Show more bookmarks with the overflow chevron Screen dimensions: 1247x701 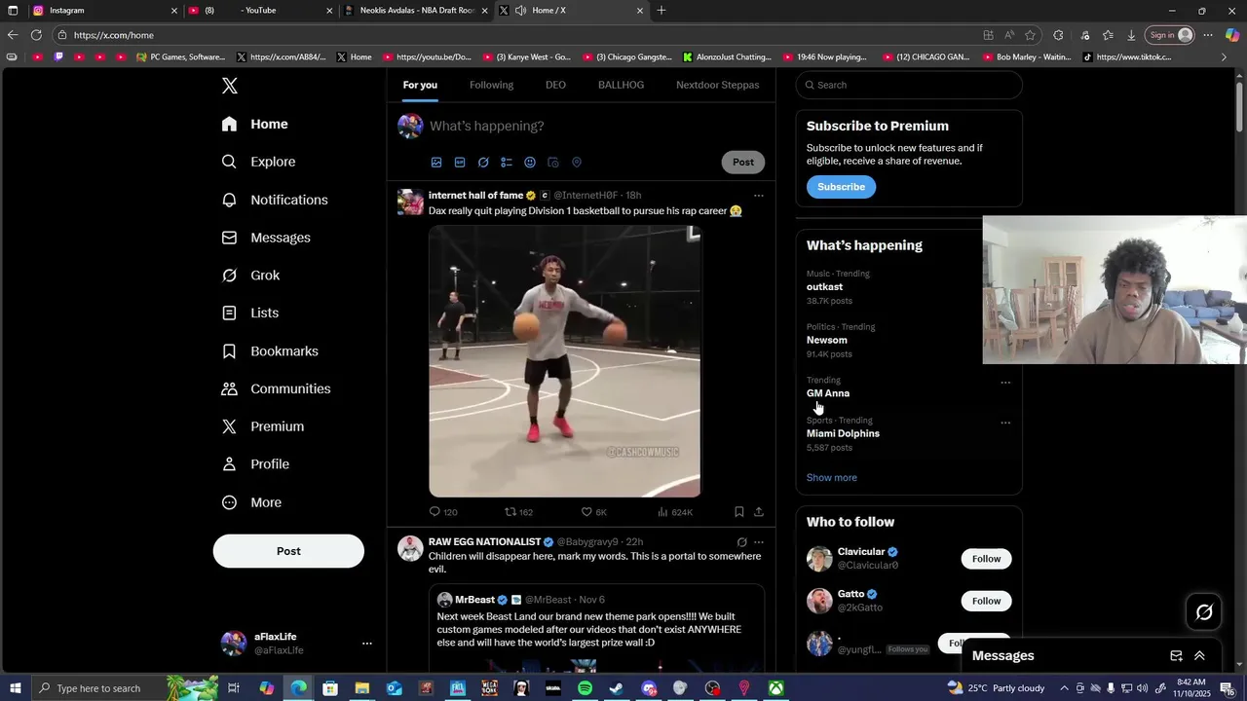click(x=1225, y=56)
